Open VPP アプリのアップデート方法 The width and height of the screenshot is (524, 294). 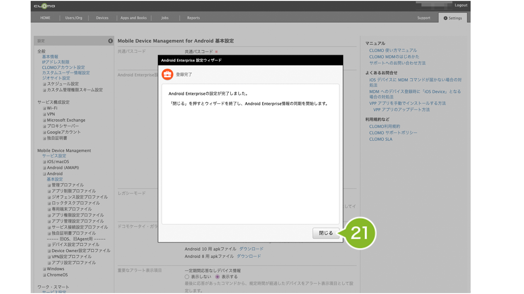[402, 110]
